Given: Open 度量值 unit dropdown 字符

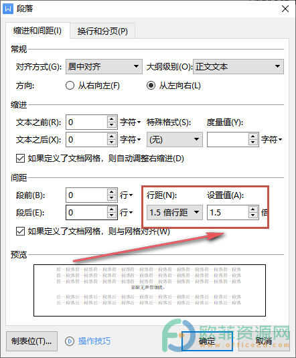Looking at the screenshot, I should point(271,139).
